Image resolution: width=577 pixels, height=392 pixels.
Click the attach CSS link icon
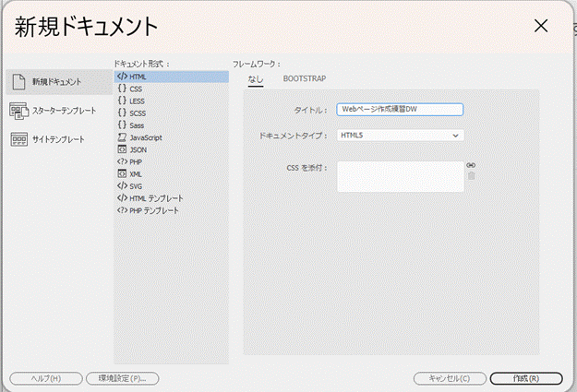click(471, 165)
